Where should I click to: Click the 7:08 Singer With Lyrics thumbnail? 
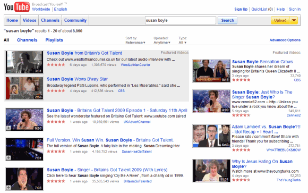[x=24, y=179]
